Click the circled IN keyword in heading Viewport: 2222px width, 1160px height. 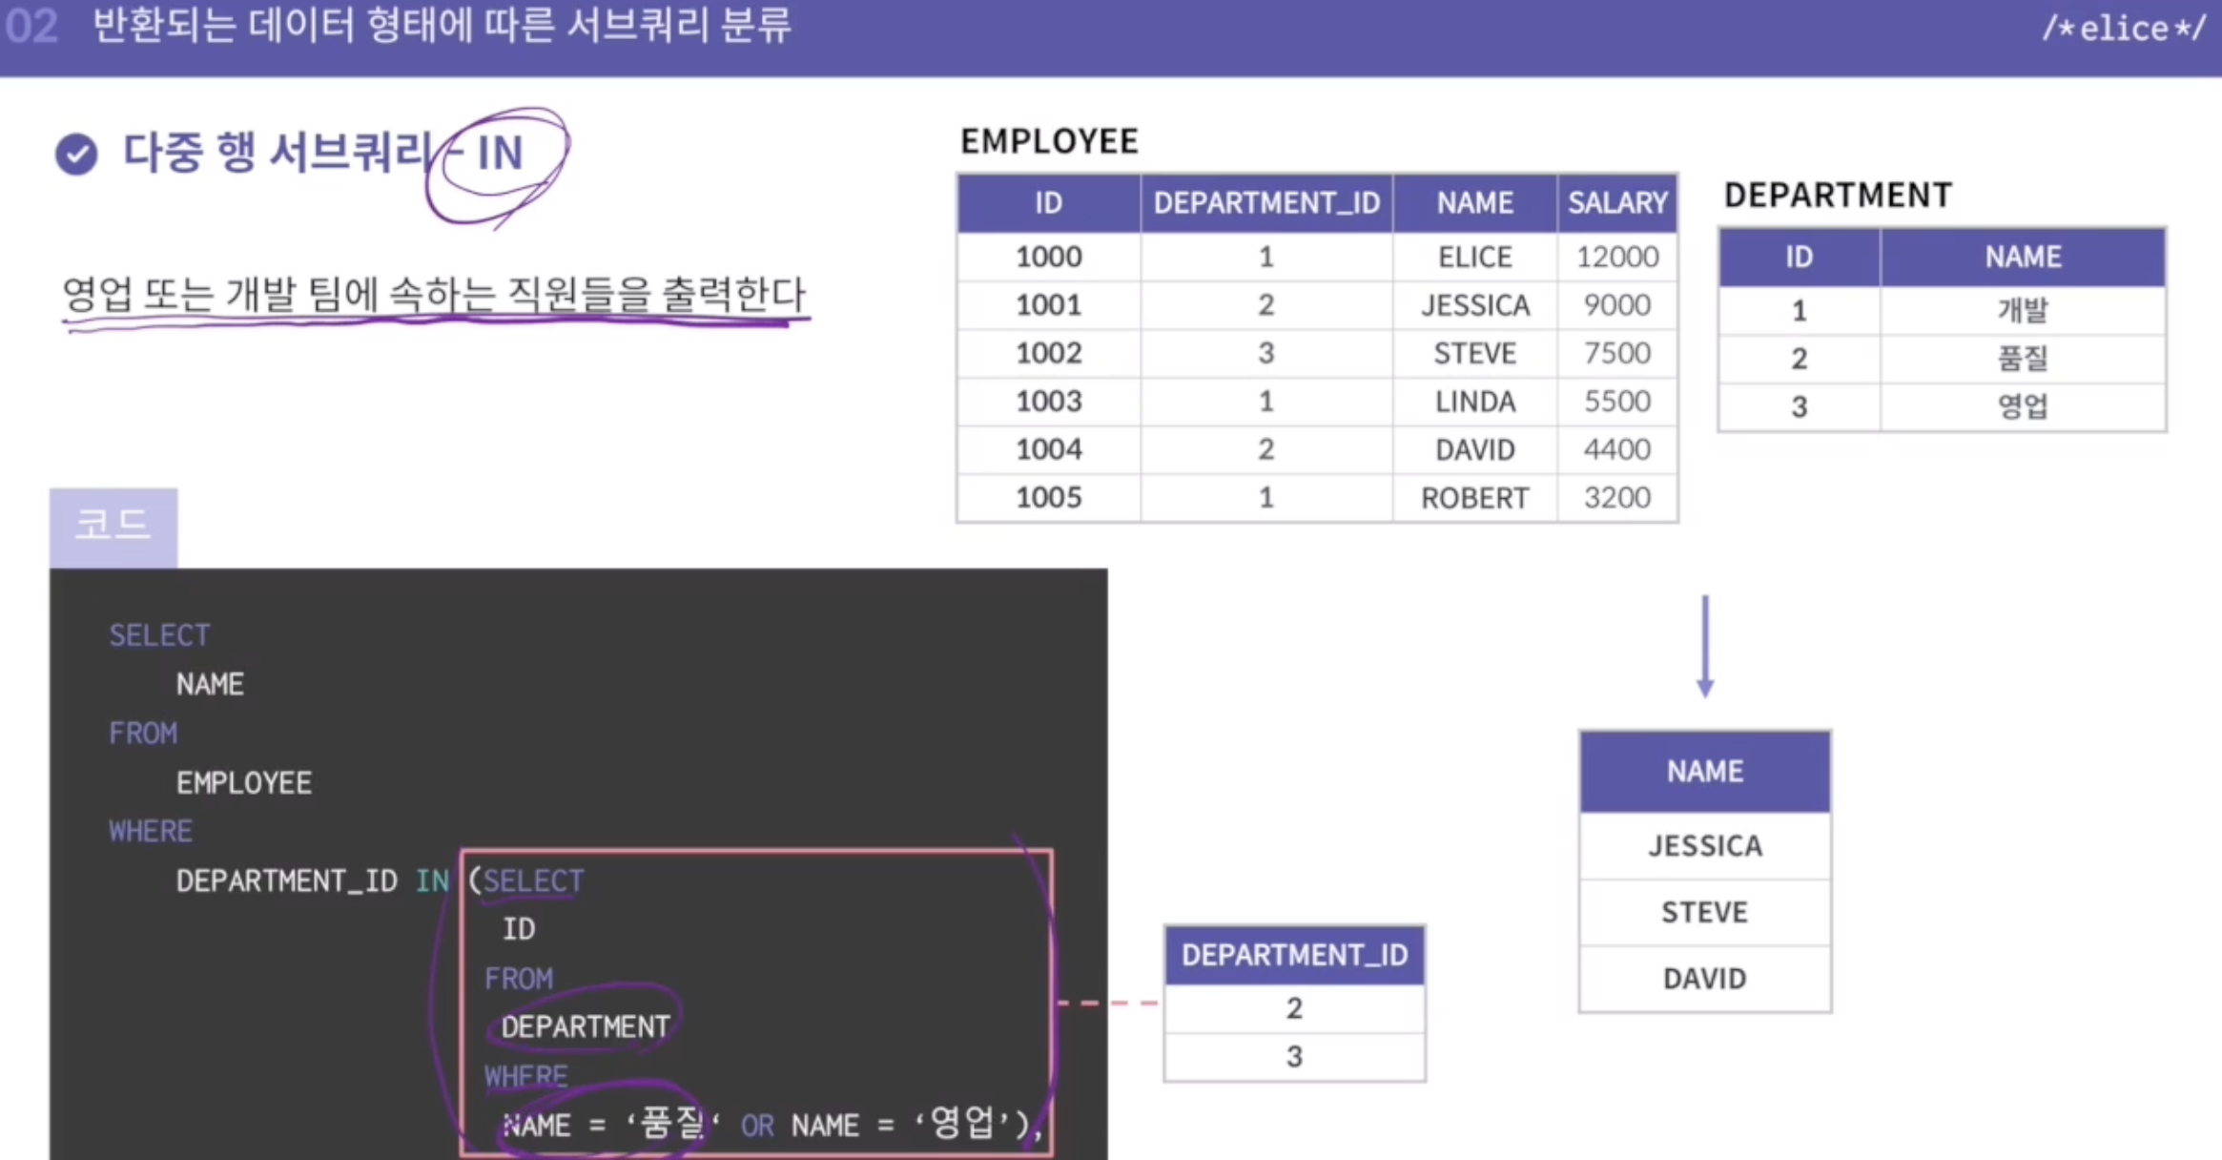tap(500, 155)
